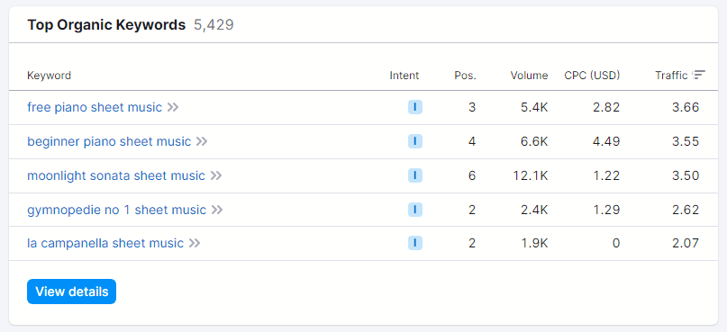
Task: Select traffic value 3.66
Action: click(x=686, y=107)
